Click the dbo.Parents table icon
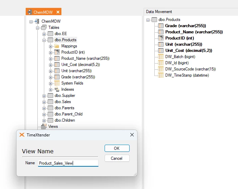Image resolution: width=238 pixels, height=189 pixels. pyautogui.click(x=50, y=108)
